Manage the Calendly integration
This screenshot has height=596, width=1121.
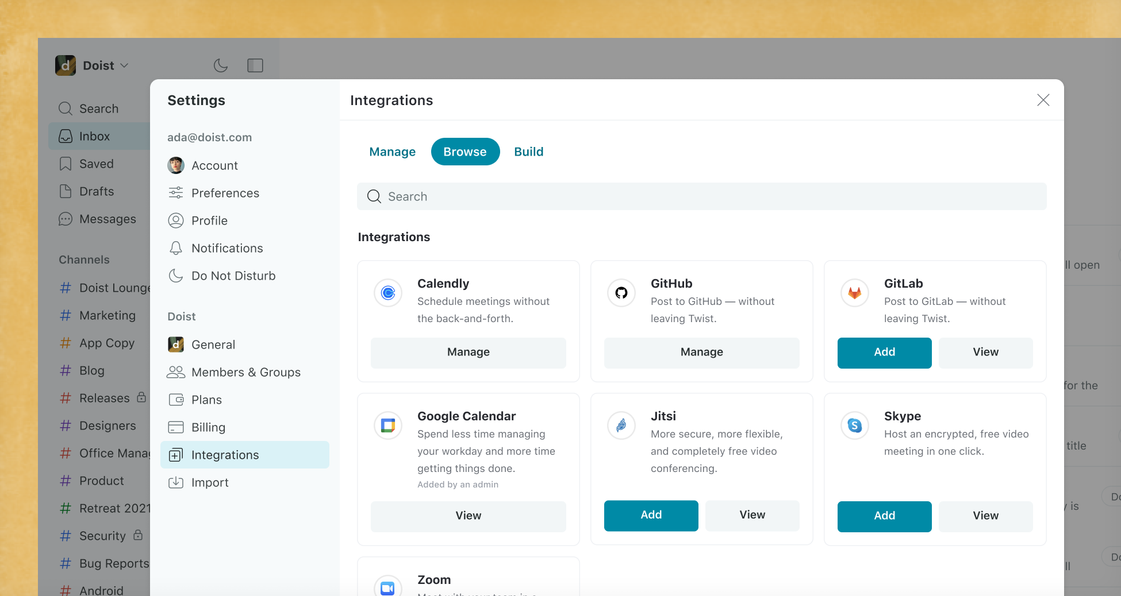469,352
